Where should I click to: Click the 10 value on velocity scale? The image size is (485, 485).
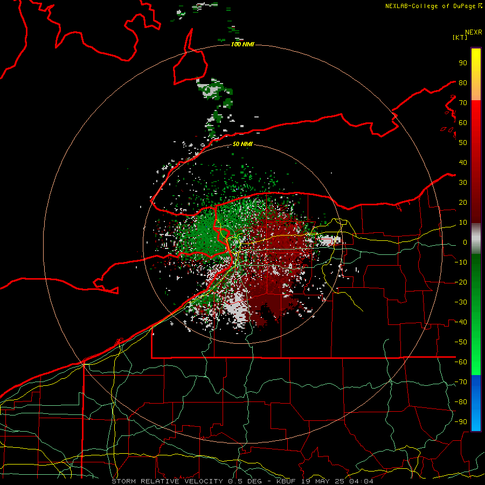pos(463,223)
